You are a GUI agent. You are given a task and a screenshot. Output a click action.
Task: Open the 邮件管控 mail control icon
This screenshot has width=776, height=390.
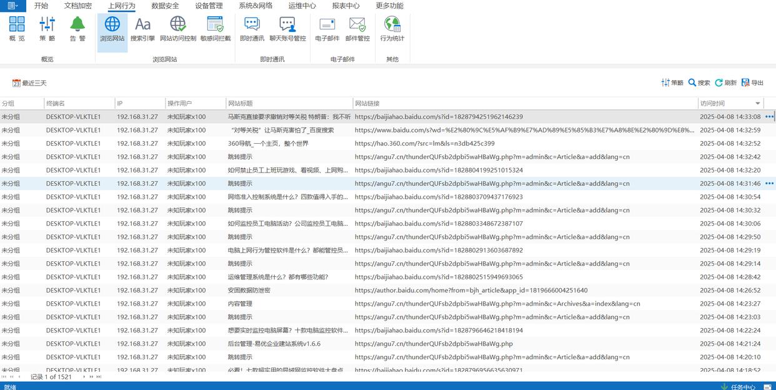pos(357,29)
